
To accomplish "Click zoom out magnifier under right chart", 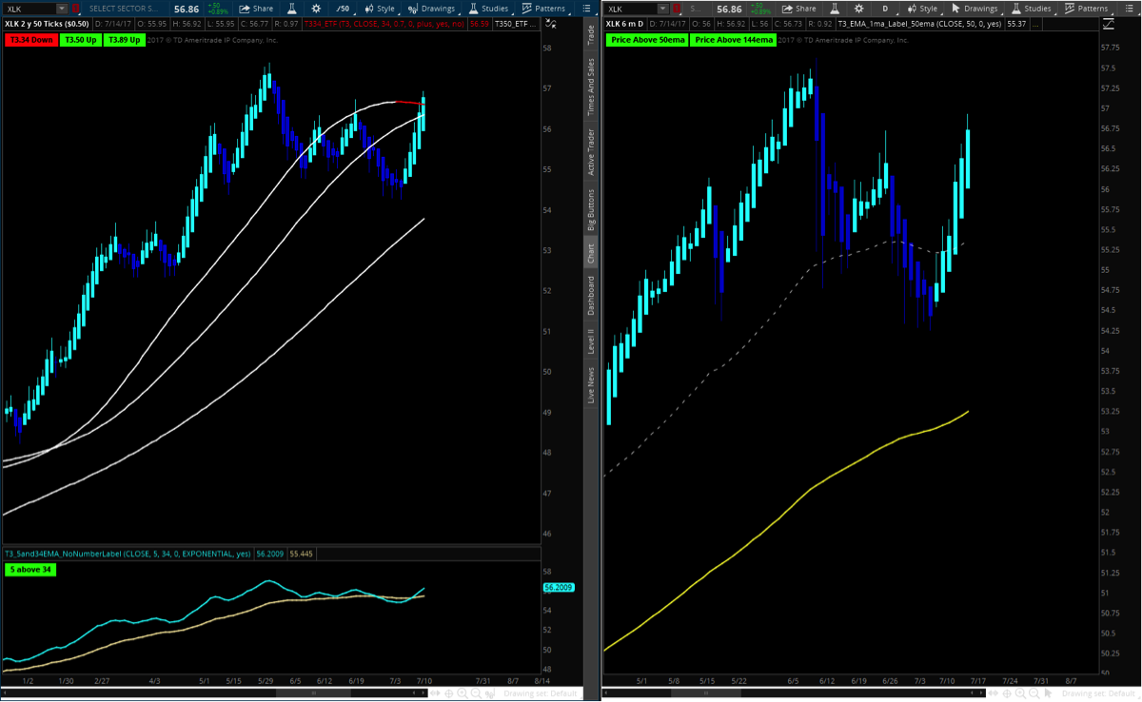I will [x=1034, y=693].
